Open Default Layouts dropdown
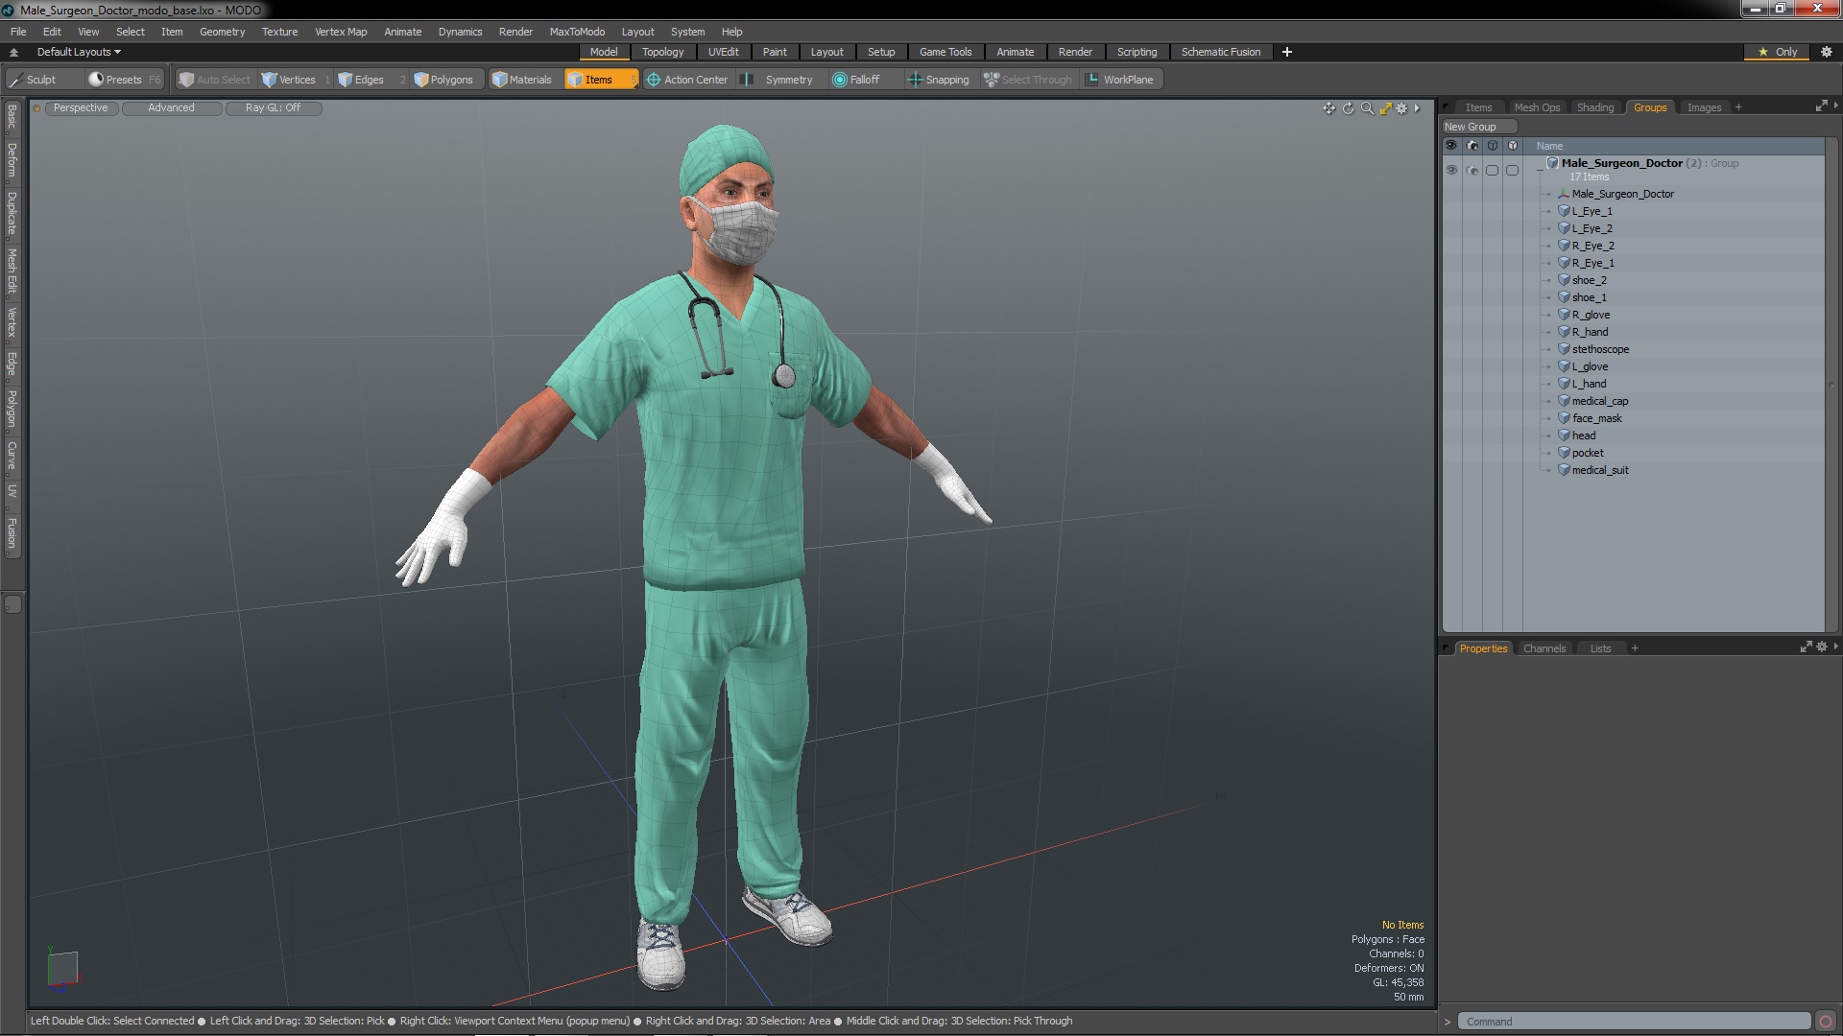Image resolution: width=1843 pixels, height=1036 pixels. click(79, 52)
